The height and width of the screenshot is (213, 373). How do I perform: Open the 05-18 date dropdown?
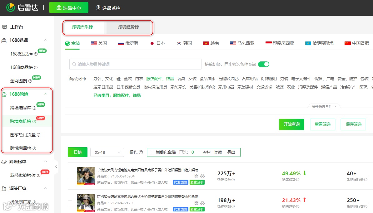(x=107, y=152)
